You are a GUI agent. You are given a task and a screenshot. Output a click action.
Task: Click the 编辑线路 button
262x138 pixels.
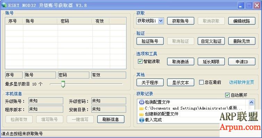(242, 21)
